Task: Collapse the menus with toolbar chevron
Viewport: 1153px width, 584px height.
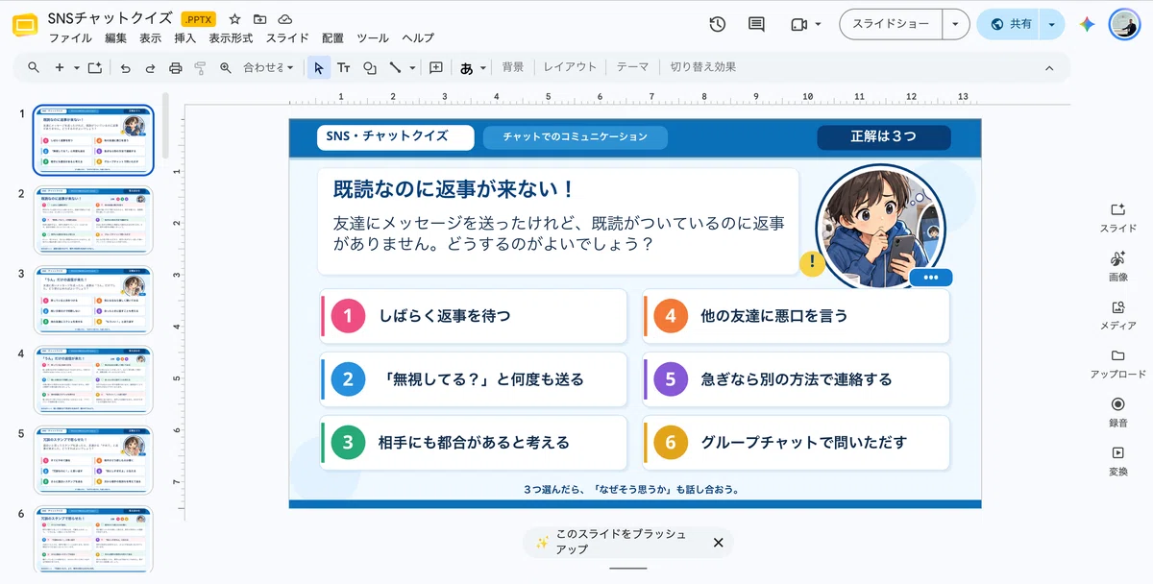Action: click(1049, 67)
